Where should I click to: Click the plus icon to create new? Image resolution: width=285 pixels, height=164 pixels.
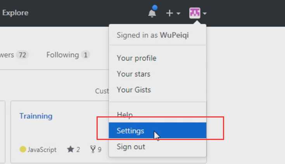(169, 13)
